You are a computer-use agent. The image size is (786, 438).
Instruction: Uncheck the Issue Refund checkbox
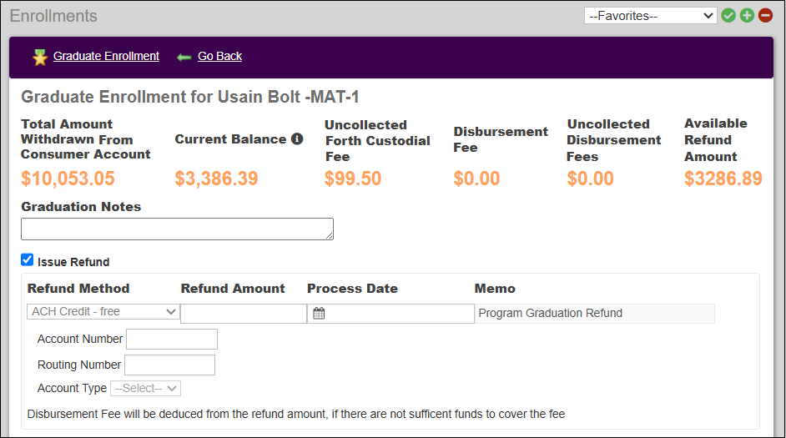point(27,259)
